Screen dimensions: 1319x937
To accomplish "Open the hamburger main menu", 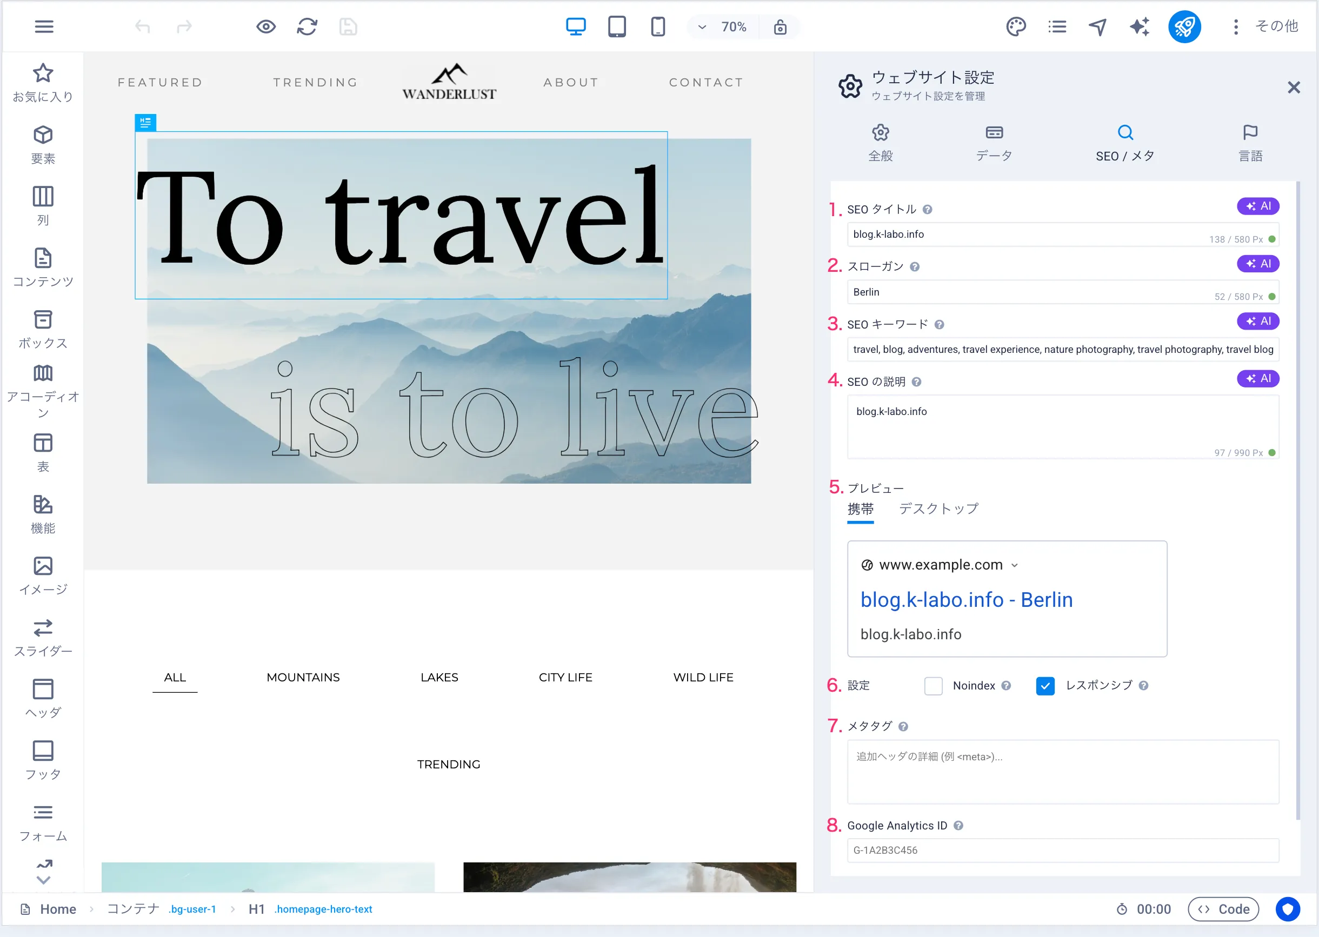I will 44,26.
